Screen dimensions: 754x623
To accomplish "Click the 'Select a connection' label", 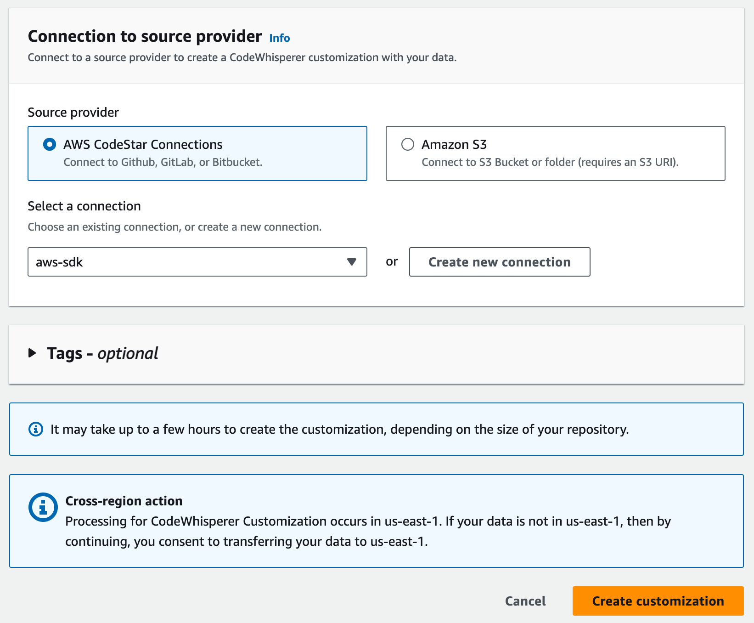I will tap(84, 206).
